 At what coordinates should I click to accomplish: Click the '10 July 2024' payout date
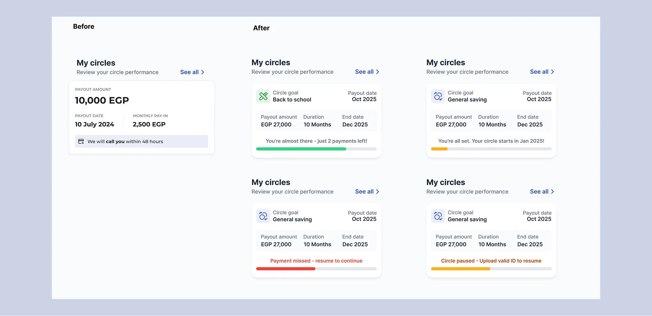pyautogui.click(x=94, y=124)
